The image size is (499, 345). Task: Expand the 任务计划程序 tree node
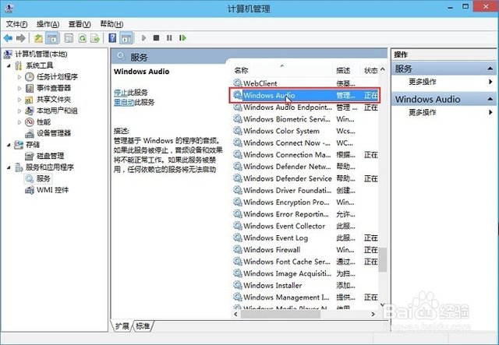(x=19, y=76)
